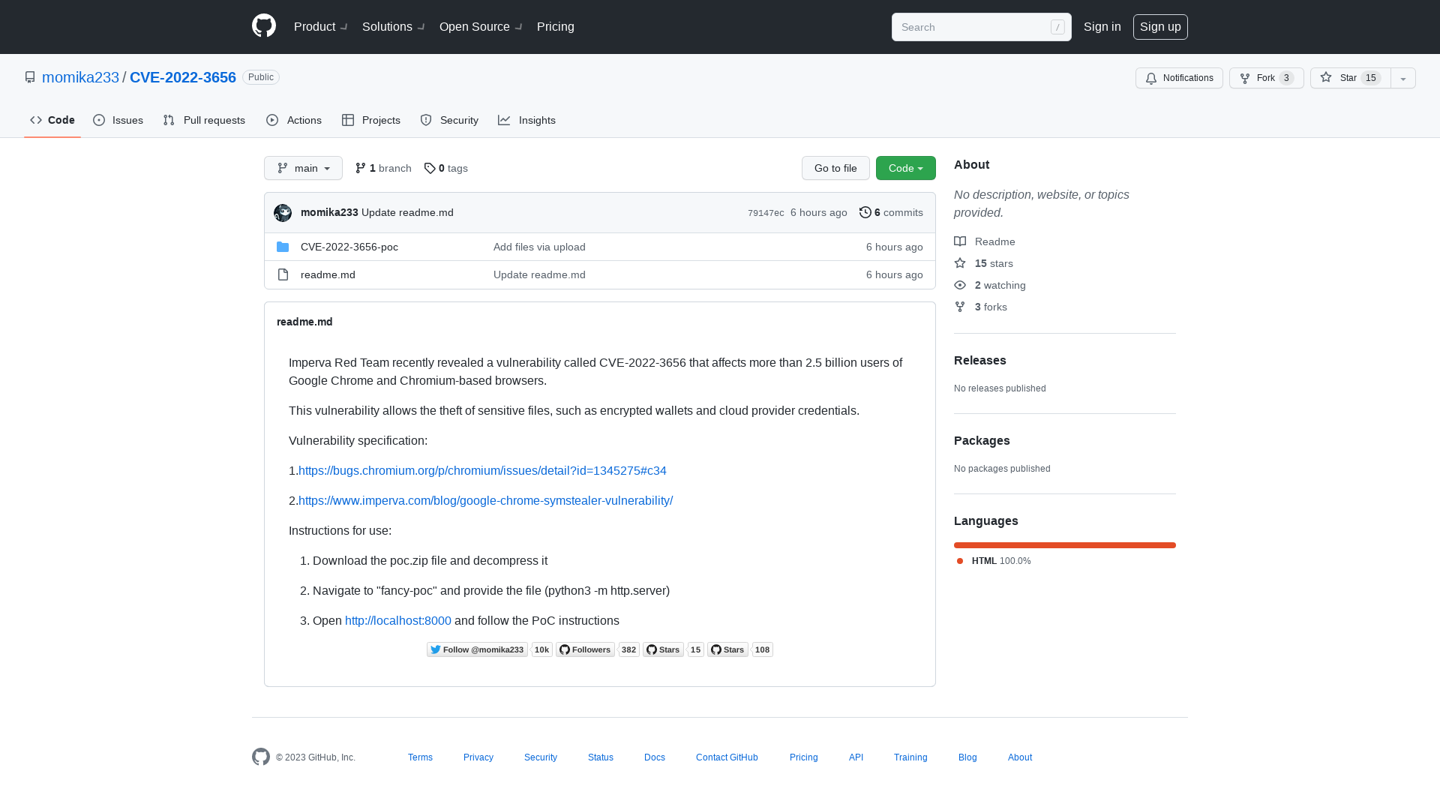
Task: Click the CVE-2022-3656-poc folder icon
Action: (283, 247)
